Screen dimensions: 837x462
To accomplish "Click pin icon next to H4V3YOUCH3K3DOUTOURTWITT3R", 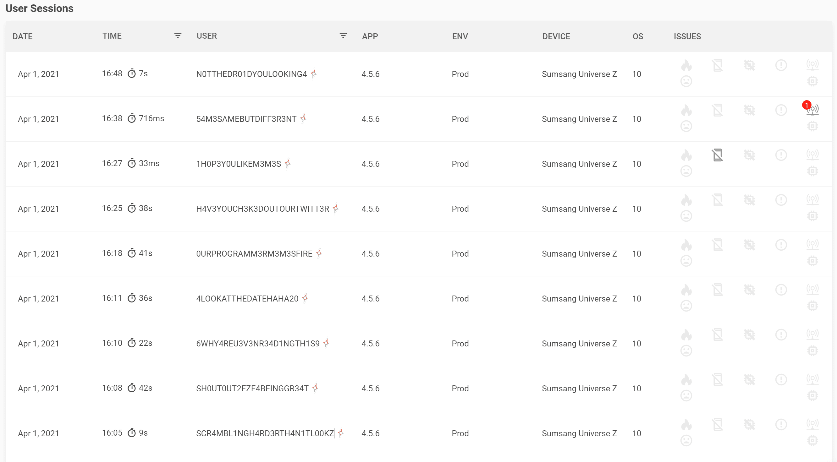I will click(336, 208).
